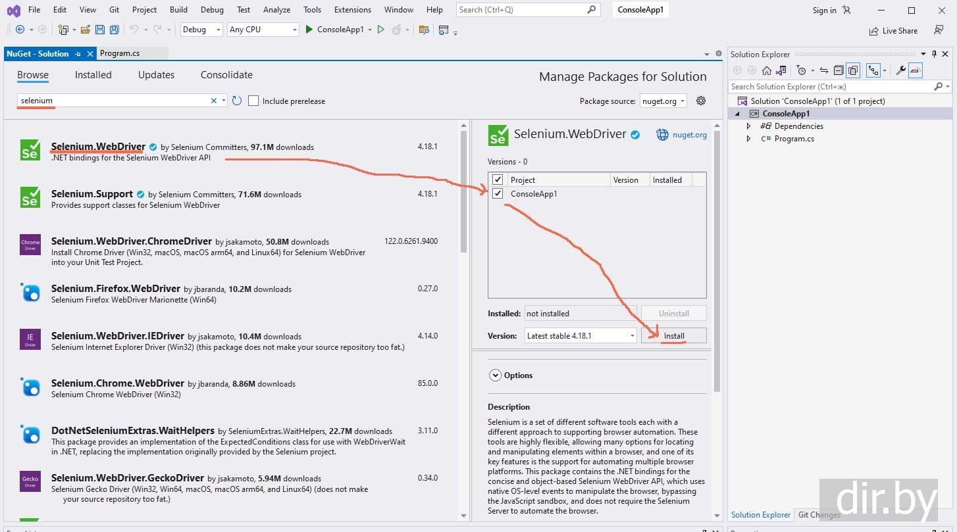Screen dimensions: 957x532
Task: Open the Debug configuration dropdown
Action: [x=201, y=30]
